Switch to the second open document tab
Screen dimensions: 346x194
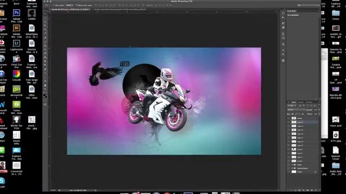[x=120, y=10]
